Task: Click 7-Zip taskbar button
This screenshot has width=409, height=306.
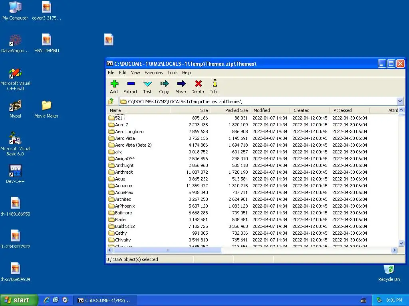Action: click(104, 300)
